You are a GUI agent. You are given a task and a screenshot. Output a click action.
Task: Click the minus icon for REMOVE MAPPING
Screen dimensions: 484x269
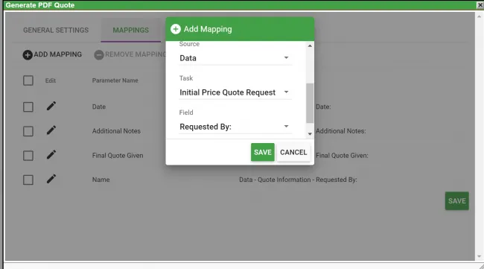point(99,54)
